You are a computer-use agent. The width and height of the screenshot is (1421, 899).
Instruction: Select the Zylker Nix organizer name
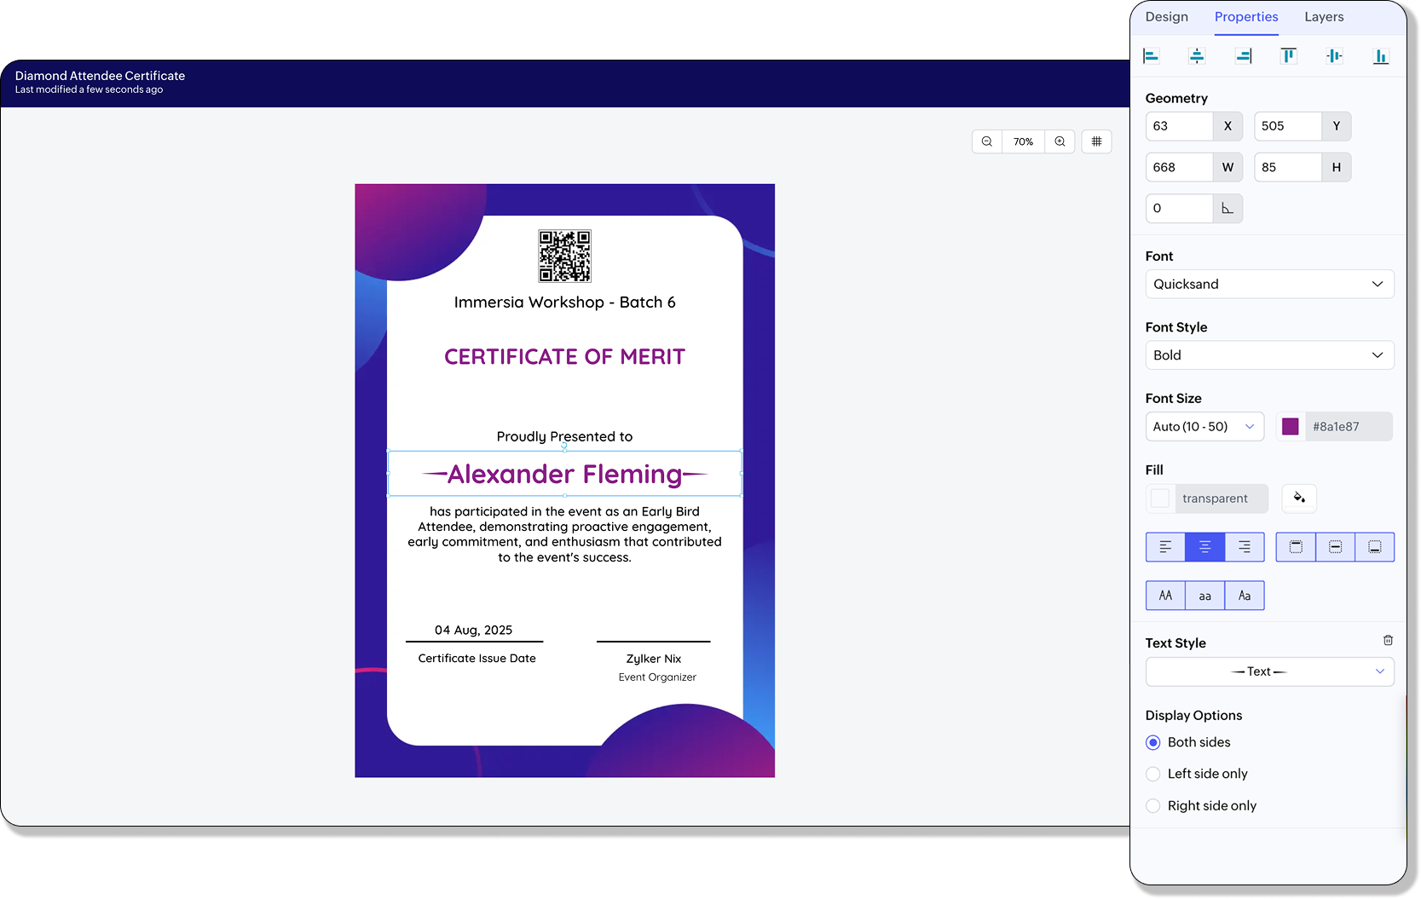coord(654,659)
